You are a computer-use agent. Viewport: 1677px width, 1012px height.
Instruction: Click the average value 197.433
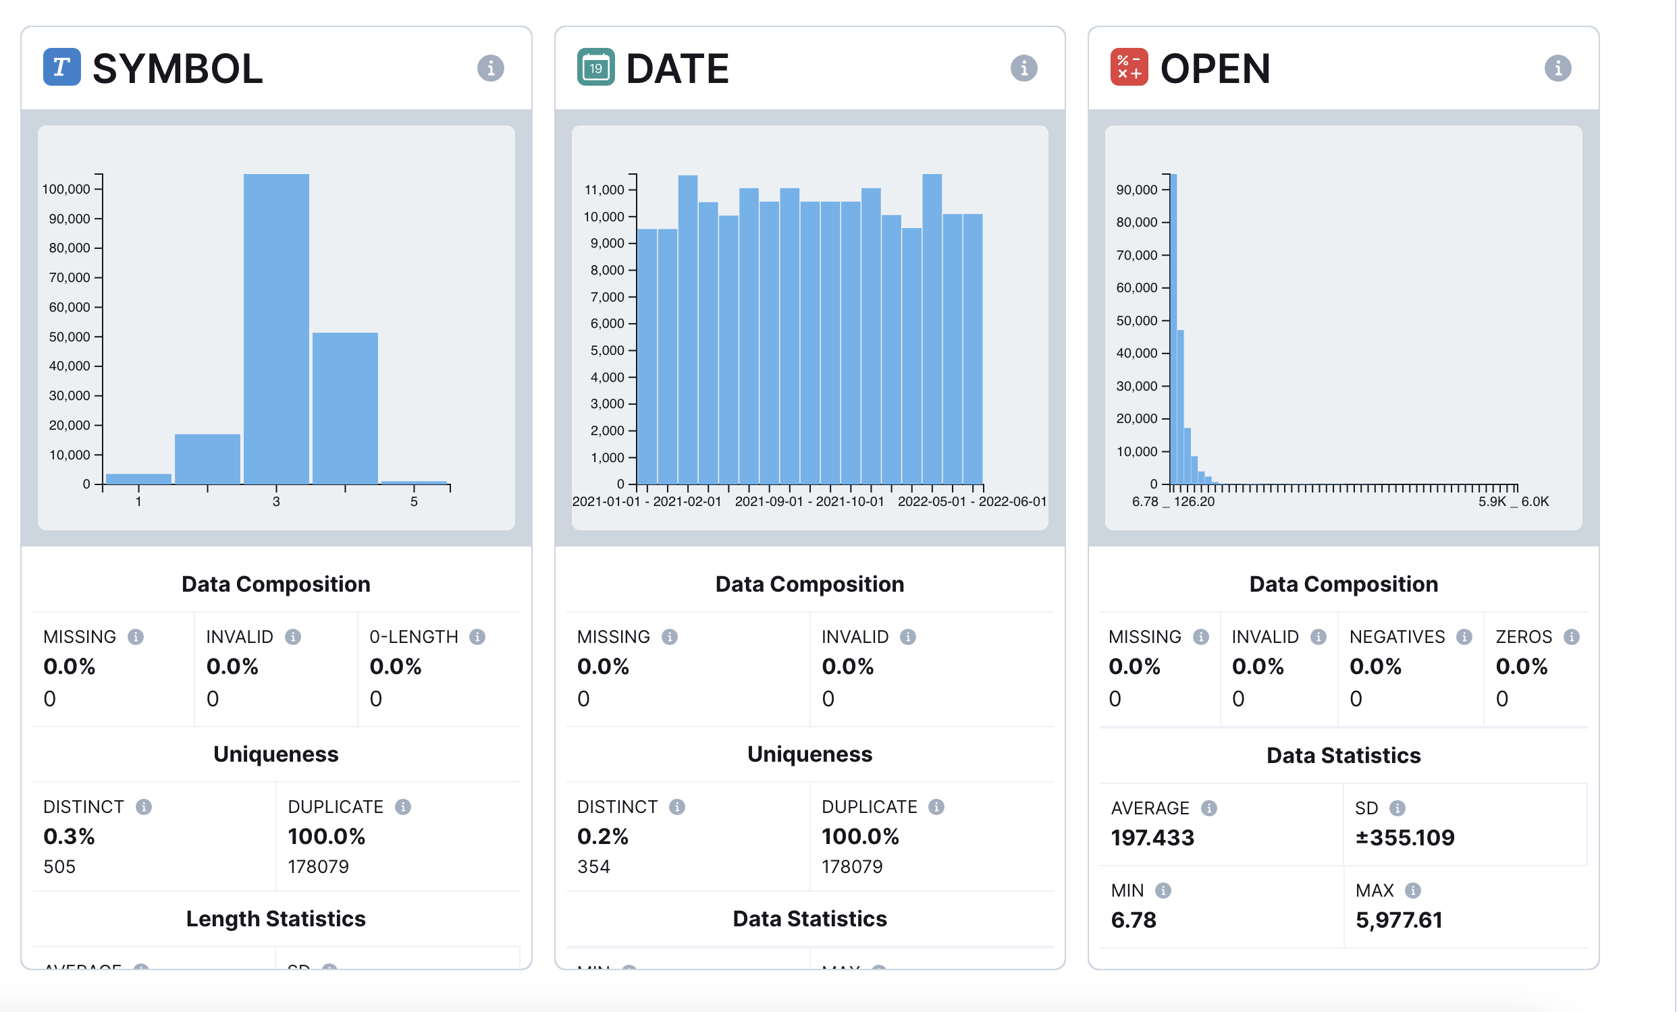(x=1152, y=837)
